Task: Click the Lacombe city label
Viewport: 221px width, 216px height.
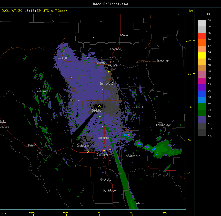Action: click(115, 49)
